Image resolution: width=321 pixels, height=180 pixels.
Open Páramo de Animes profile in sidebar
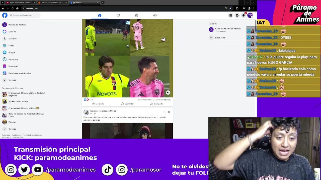coord(14,25)
